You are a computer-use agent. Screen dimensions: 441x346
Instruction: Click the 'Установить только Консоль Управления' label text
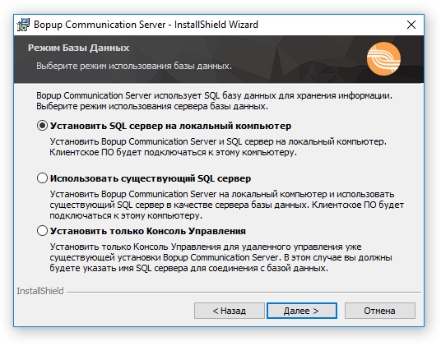pyautogui.click(x=148, y=231)
